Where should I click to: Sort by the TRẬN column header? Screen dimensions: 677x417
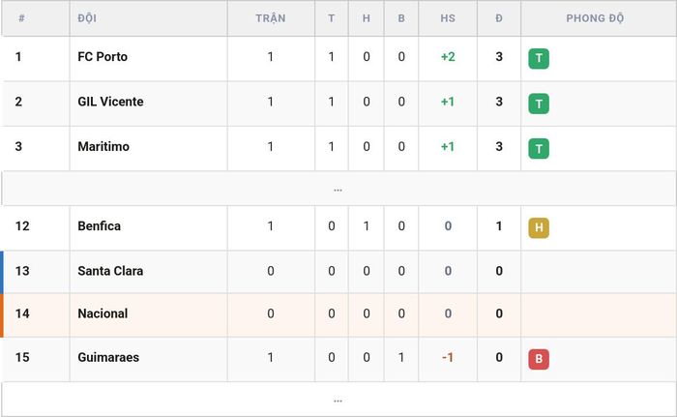click(x=270, y=18)
